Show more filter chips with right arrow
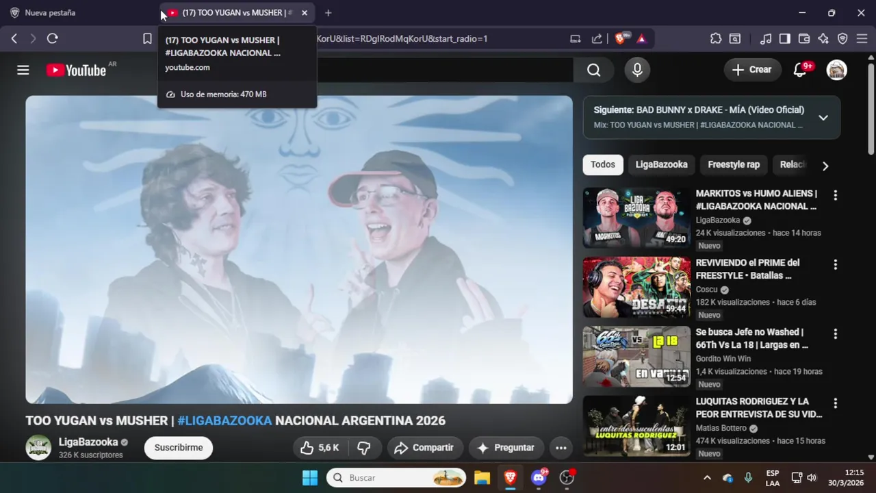The image size is (876, 493). tap(825, 166)
